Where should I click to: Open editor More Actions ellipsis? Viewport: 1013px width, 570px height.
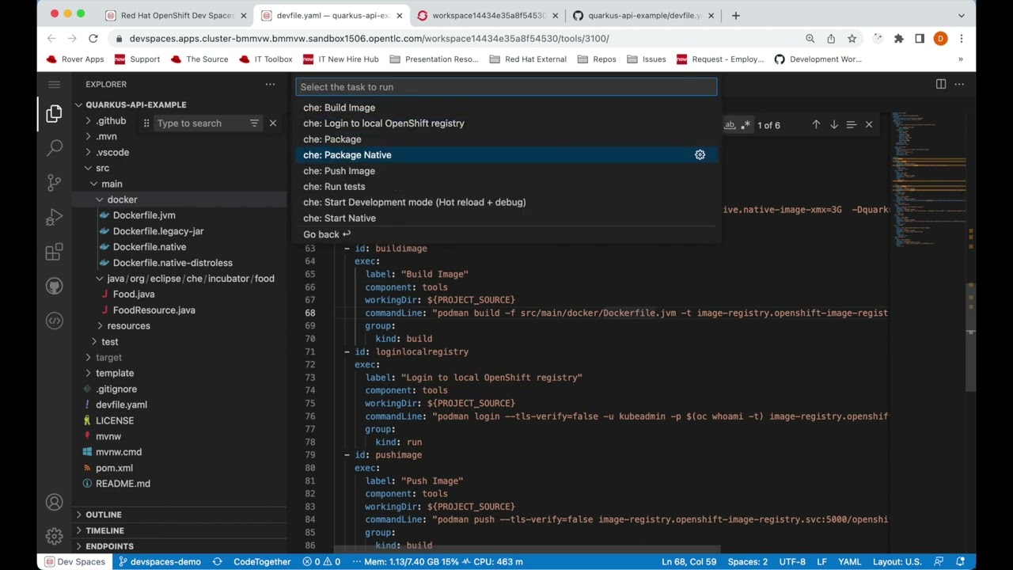click(x=959, y=84)
